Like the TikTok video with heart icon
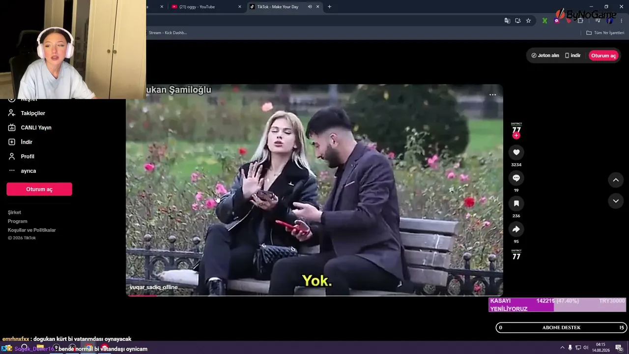This screenshot has width=629, height=354. click(x=516, y=152)
